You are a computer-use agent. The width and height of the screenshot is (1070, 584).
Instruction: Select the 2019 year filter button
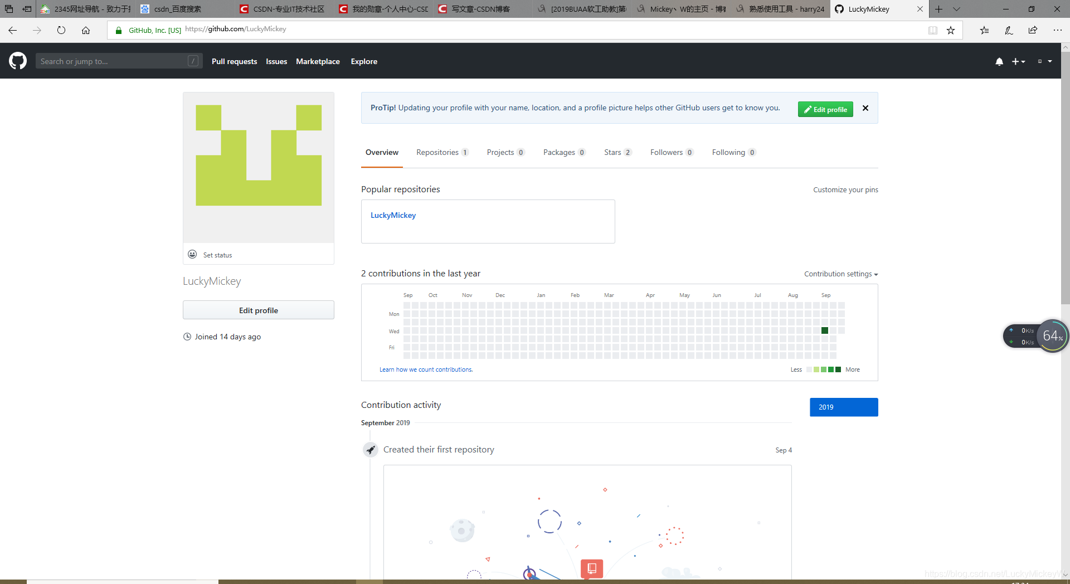[844, 407]
